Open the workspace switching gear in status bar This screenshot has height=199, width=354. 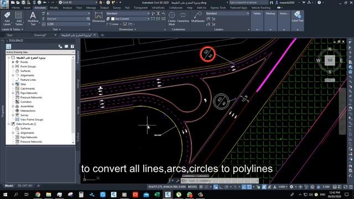[x=291, y=187]
